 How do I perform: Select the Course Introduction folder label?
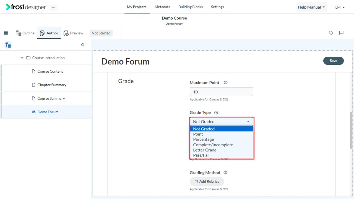48,58
